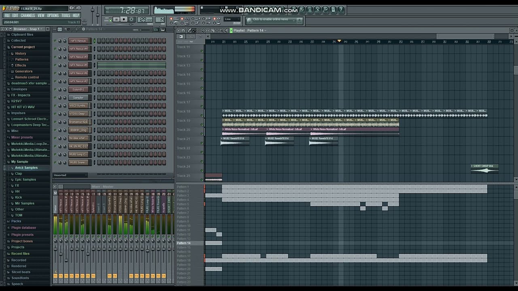Screen dimensions: 518x291
Task: Click the scissors export shortcut icon
Action: tap(317, 10)
